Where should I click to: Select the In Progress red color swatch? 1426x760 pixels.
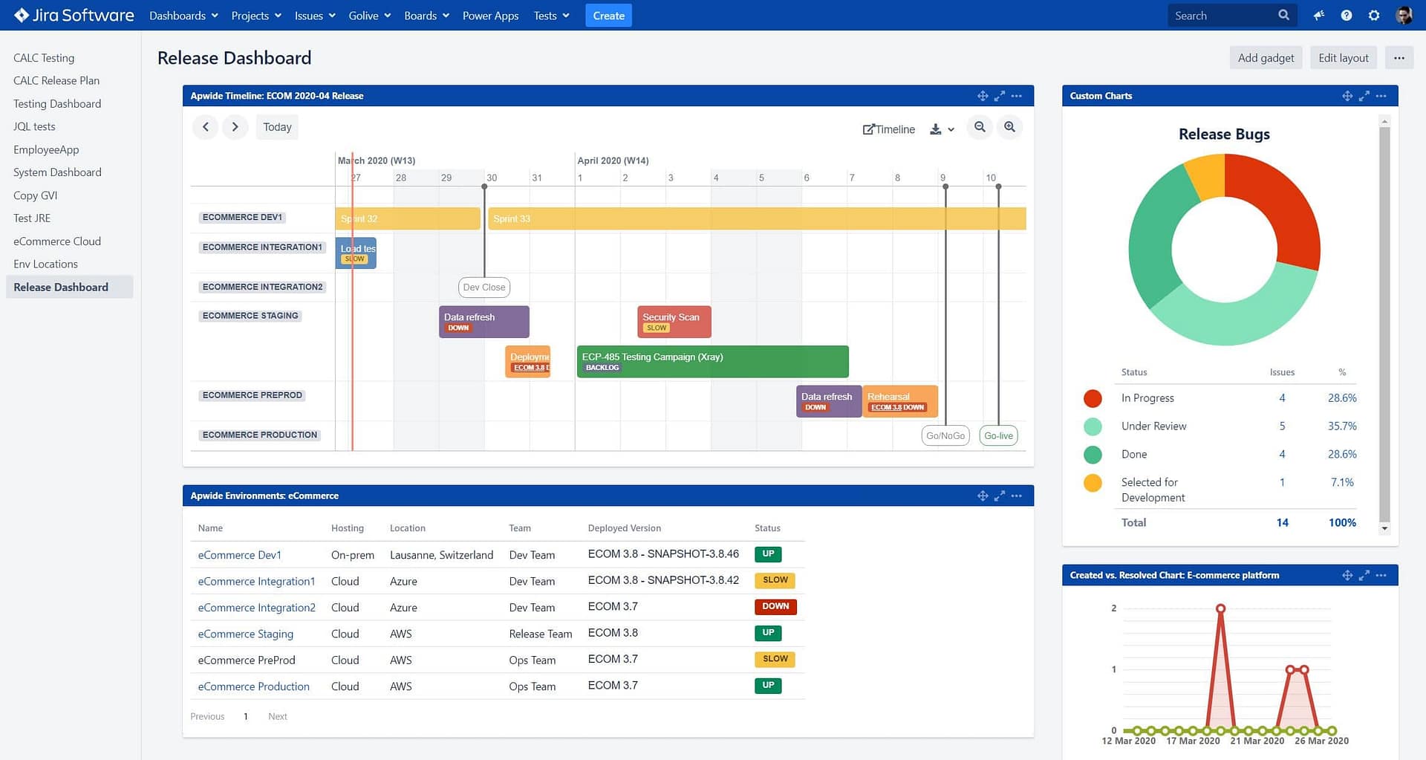click(x=1092, y=398)
